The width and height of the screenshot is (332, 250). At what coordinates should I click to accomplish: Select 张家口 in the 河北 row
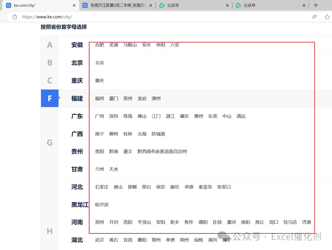point(224,187)
